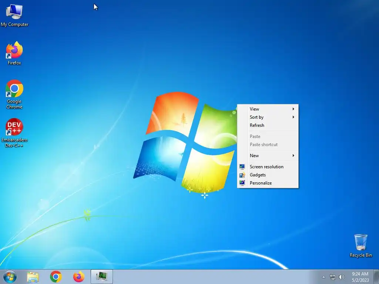Open the volume speaker tray icon
This screenshot has height=284, width=379.
(341, 277)
